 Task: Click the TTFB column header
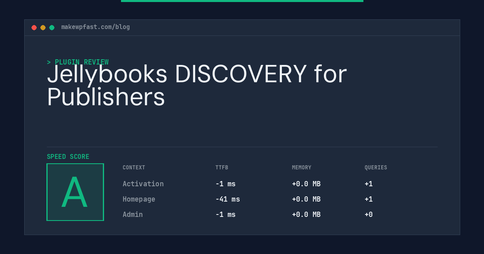[222, 168]
